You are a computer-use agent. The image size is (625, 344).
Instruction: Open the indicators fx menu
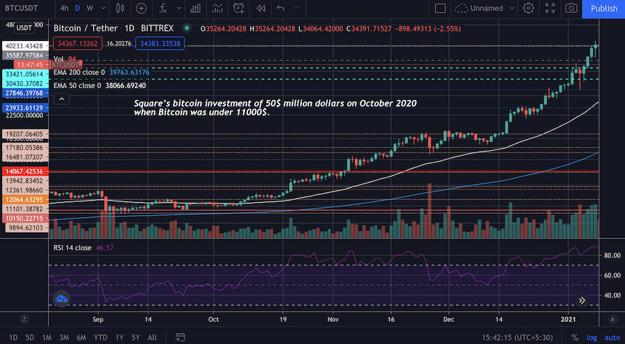162,8
